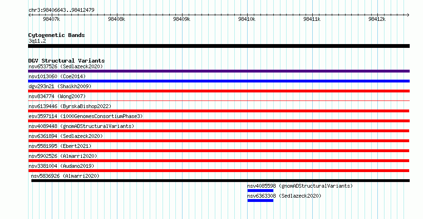The image size is (423, 219).
Task: Click the short blue nsv4085598 bar
Action: [x=260, y=191]
